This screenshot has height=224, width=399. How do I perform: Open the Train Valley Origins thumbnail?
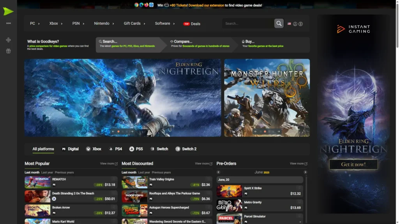click(134, 182)
